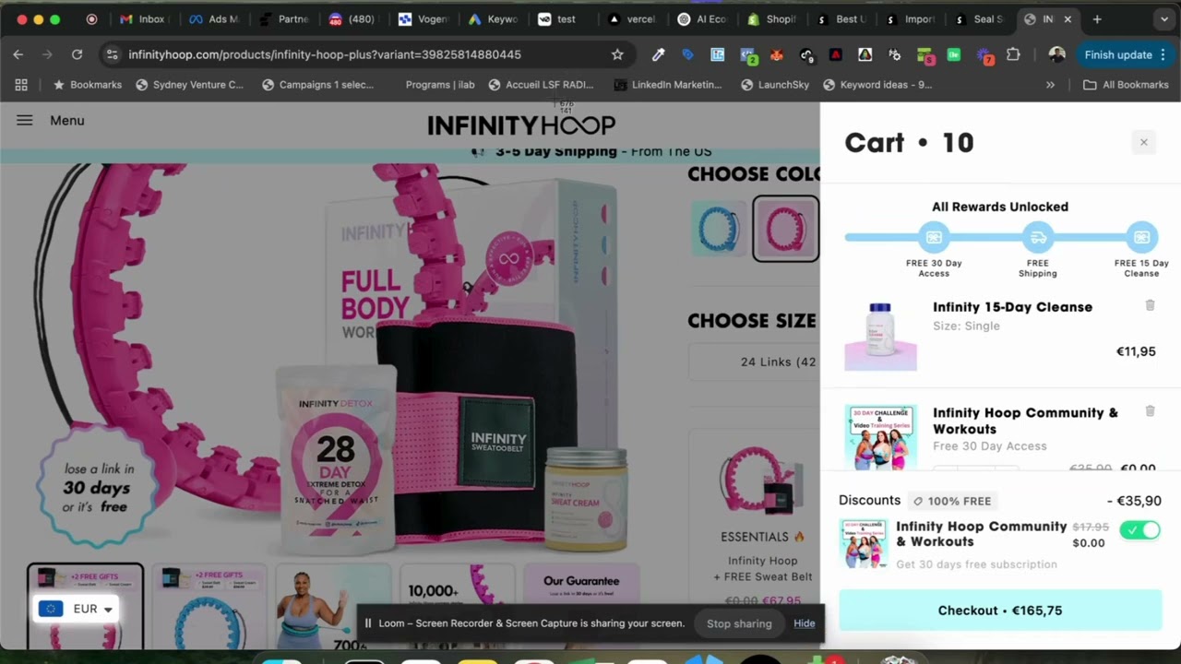Remove Infinity 15-Day Cleanse via trash icon
Image resolution: width=1181 pixels, height=664 pixels.
tap(1150, 305)
